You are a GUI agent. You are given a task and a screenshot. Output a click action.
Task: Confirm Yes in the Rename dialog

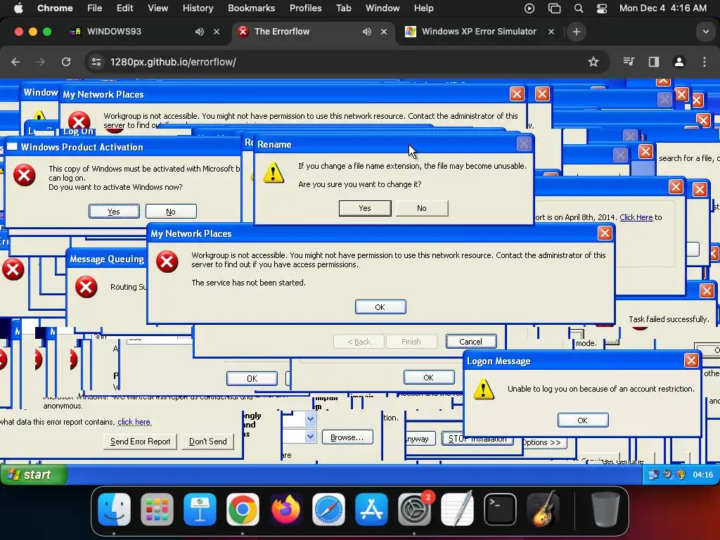click(365, 208)
